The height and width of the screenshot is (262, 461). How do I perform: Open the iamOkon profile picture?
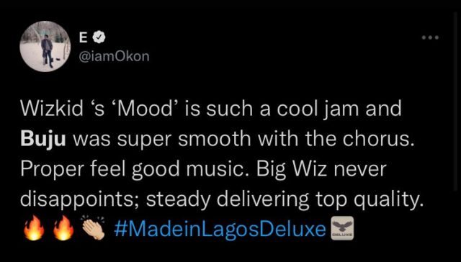[45, 46]
